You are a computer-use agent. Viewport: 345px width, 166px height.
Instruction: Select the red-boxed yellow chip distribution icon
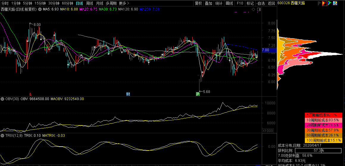pyautogui.click(x=324, y=3)
